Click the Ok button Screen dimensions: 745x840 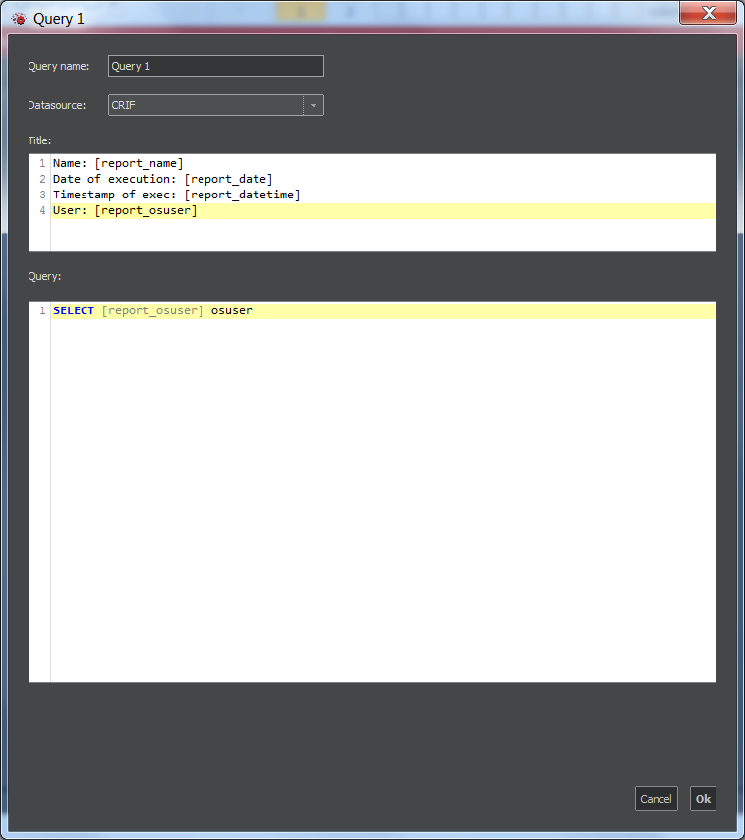point(703,798)
